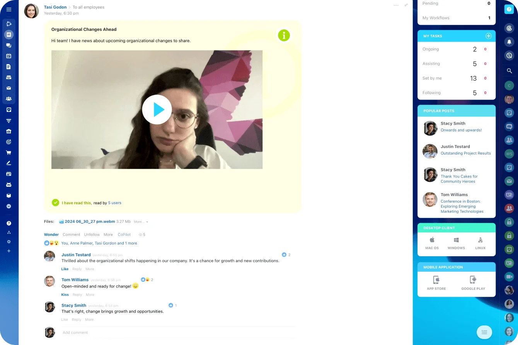Open the Calendar from the left sidebar

pyautogui.click(x=9, y=56)
